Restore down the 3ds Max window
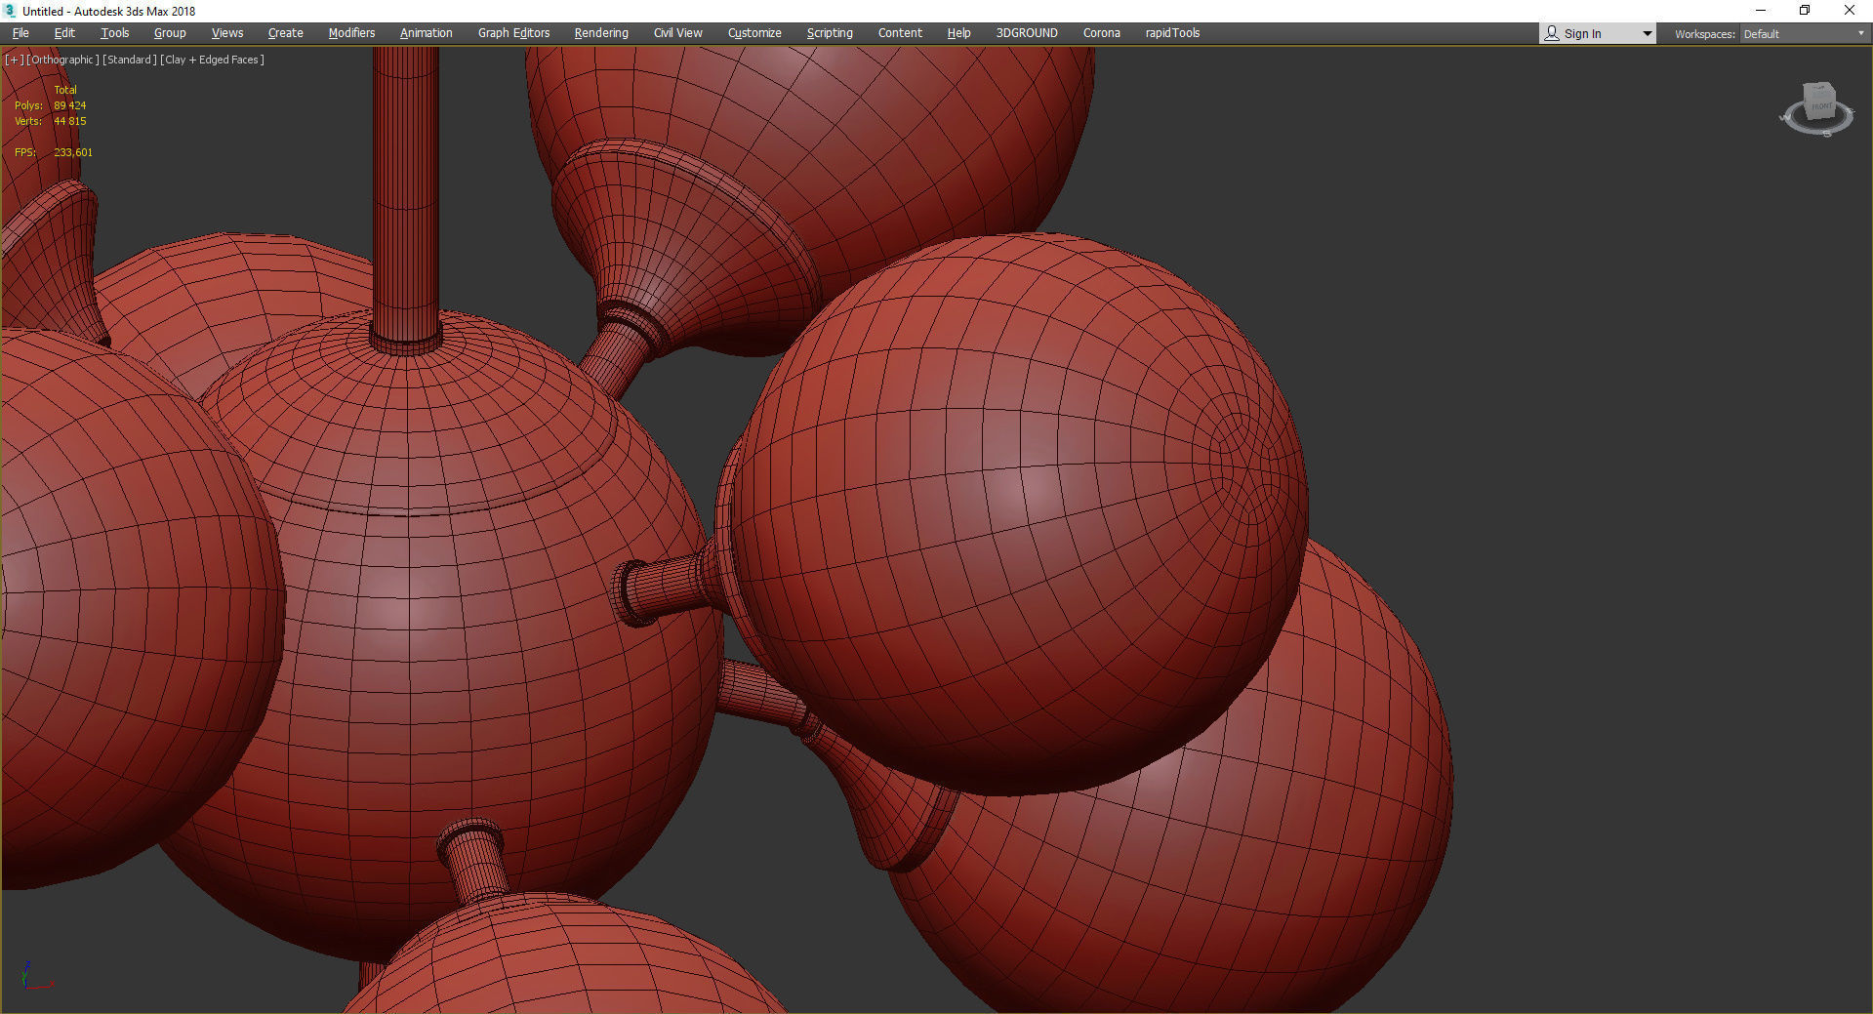Viewport: 1873px width, 1014px height. pos(1805,11)
